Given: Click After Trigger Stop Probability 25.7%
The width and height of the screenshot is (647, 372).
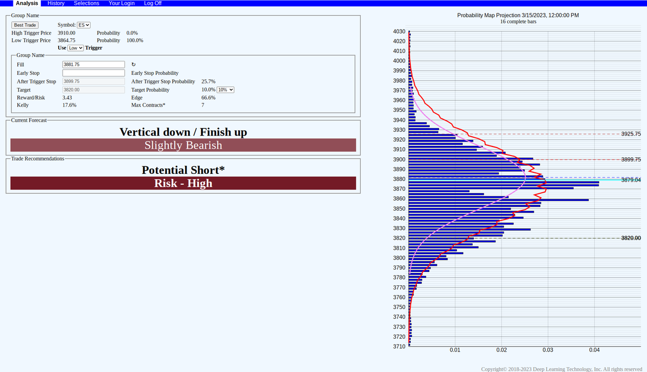Looking at the screenshot, I should pos(209,82).
